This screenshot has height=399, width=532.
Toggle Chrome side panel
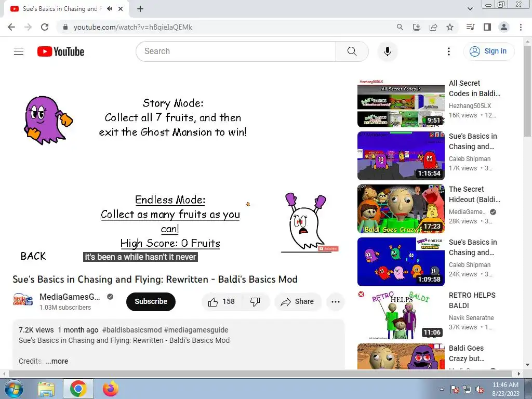click(x=487, y=27)
